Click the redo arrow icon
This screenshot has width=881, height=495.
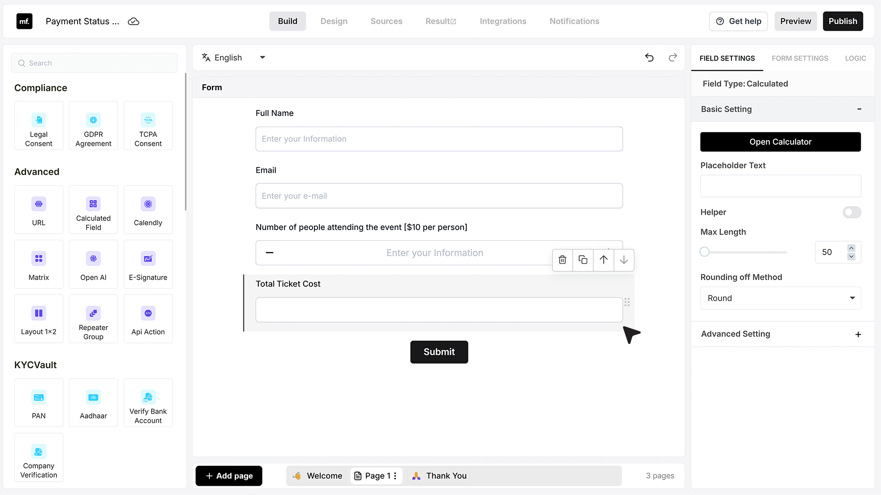[673, 57]
